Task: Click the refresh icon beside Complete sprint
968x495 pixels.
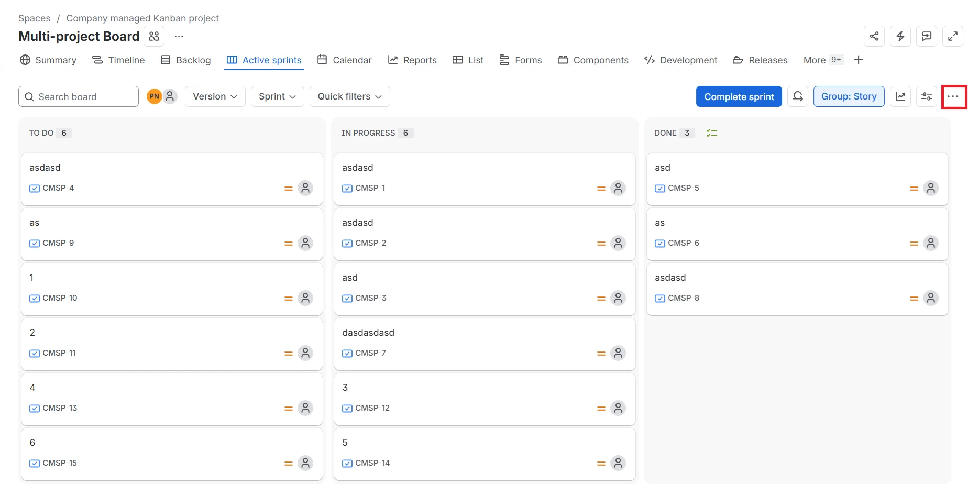Action: (798, 96)
